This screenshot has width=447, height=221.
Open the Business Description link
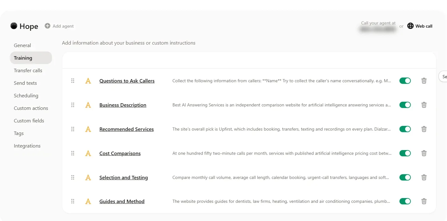point(123,105)
